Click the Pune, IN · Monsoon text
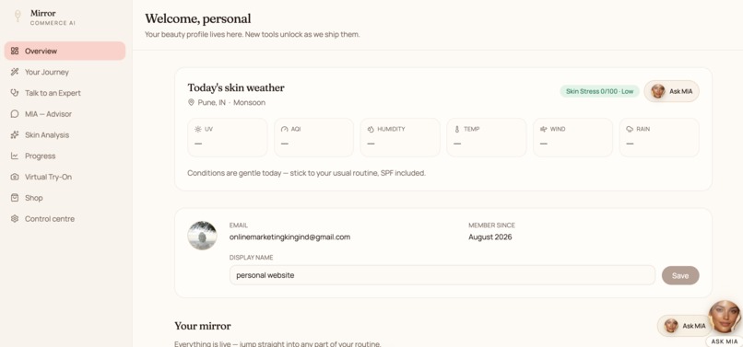Screen dimensions: 743x347 click(x=231, y=102)
